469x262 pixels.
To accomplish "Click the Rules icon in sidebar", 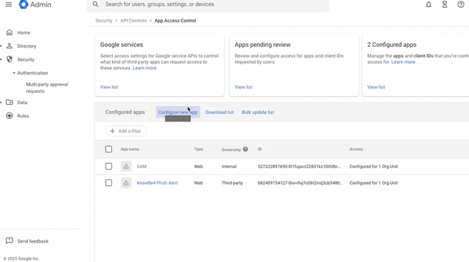I will [10, 116].
